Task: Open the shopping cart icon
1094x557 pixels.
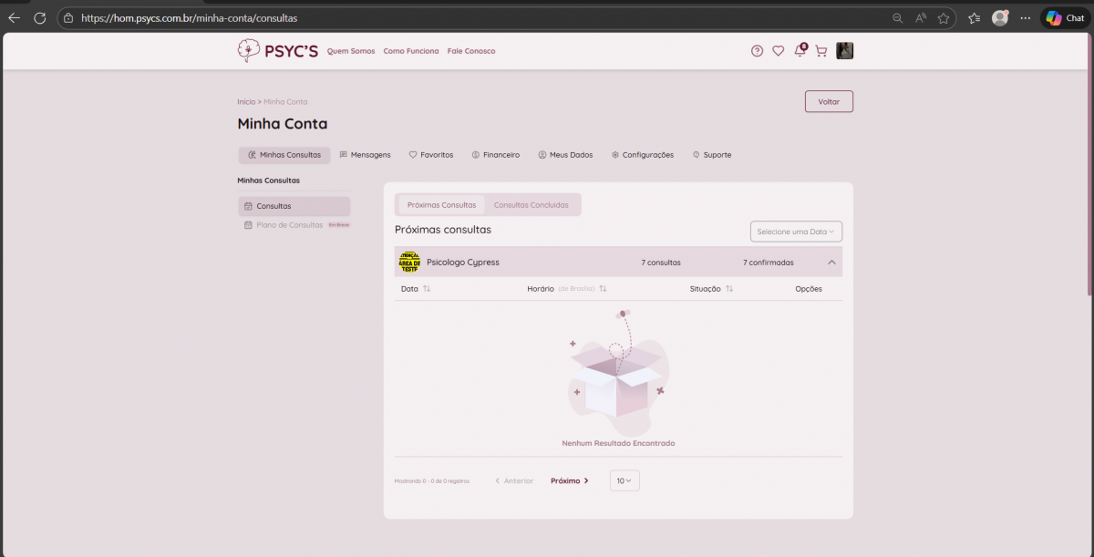Action: click(820, 51)
